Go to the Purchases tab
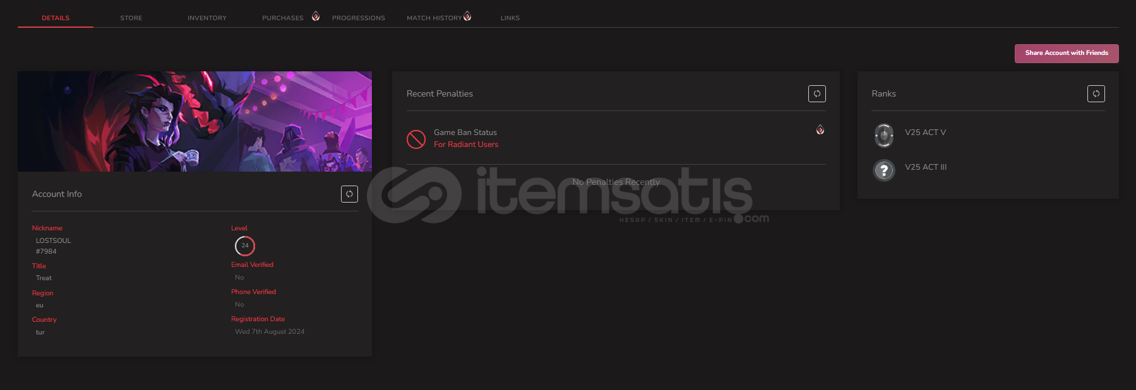1136x390 pixels. [283, 18]
